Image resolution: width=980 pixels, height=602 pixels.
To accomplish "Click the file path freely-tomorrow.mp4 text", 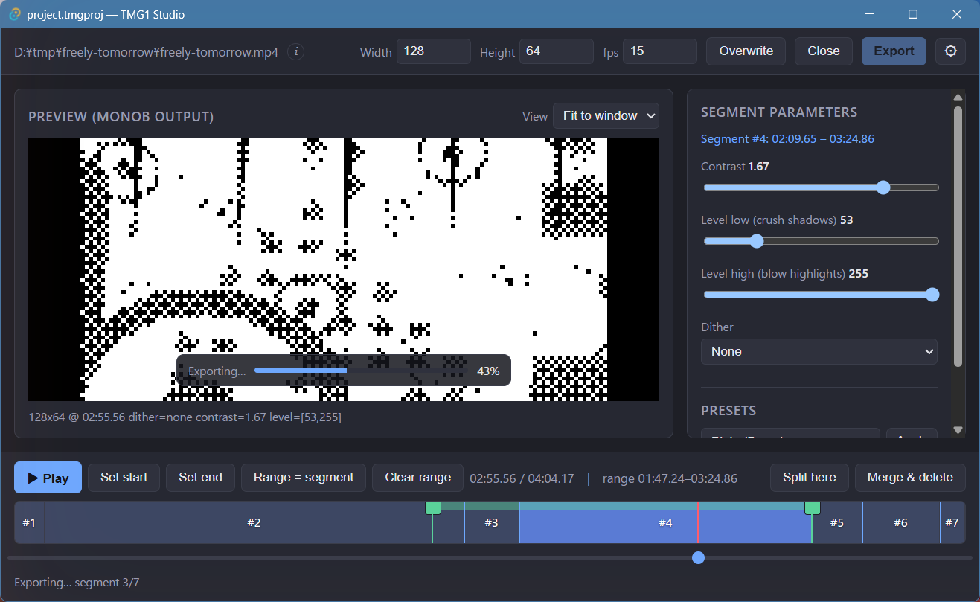I will coord(147,52).
